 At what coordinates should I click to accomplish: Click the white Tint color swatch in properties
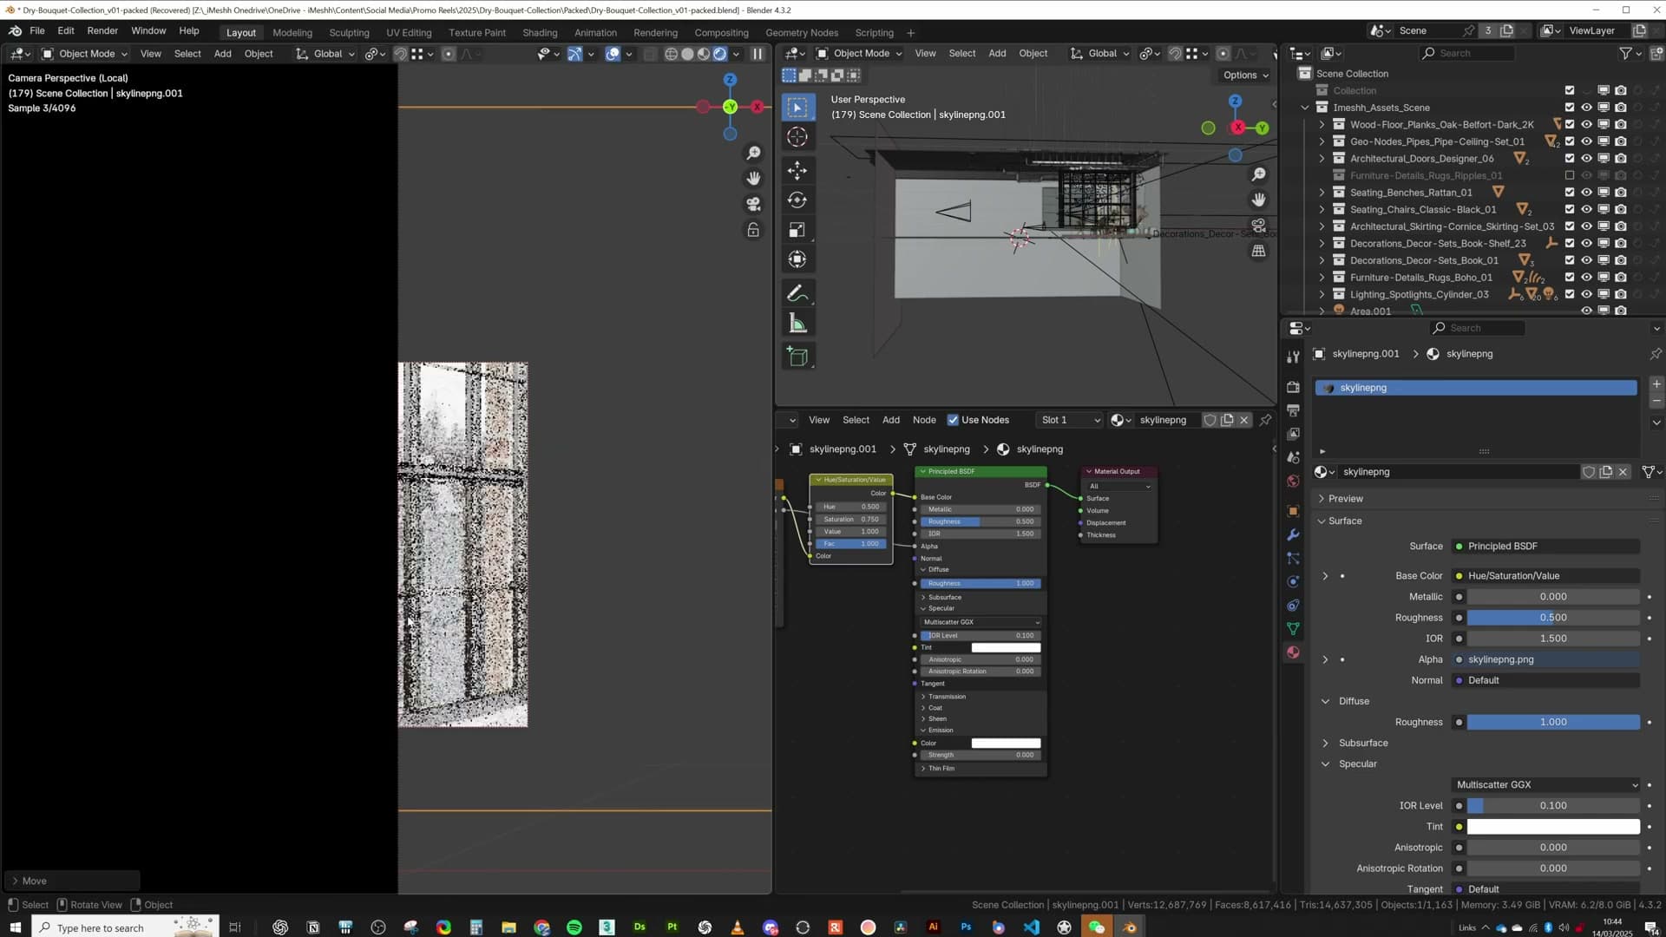pos(1553,827)
